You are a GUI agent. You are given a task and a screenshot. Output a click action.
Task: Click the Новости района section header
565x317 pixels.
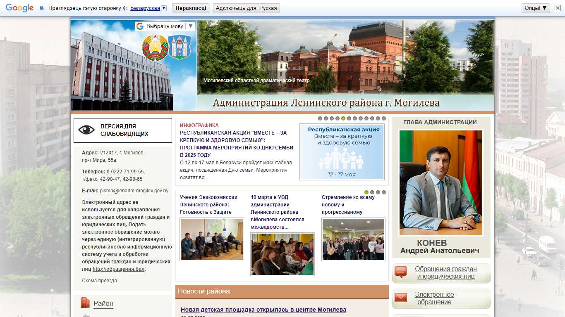point(282,291)
